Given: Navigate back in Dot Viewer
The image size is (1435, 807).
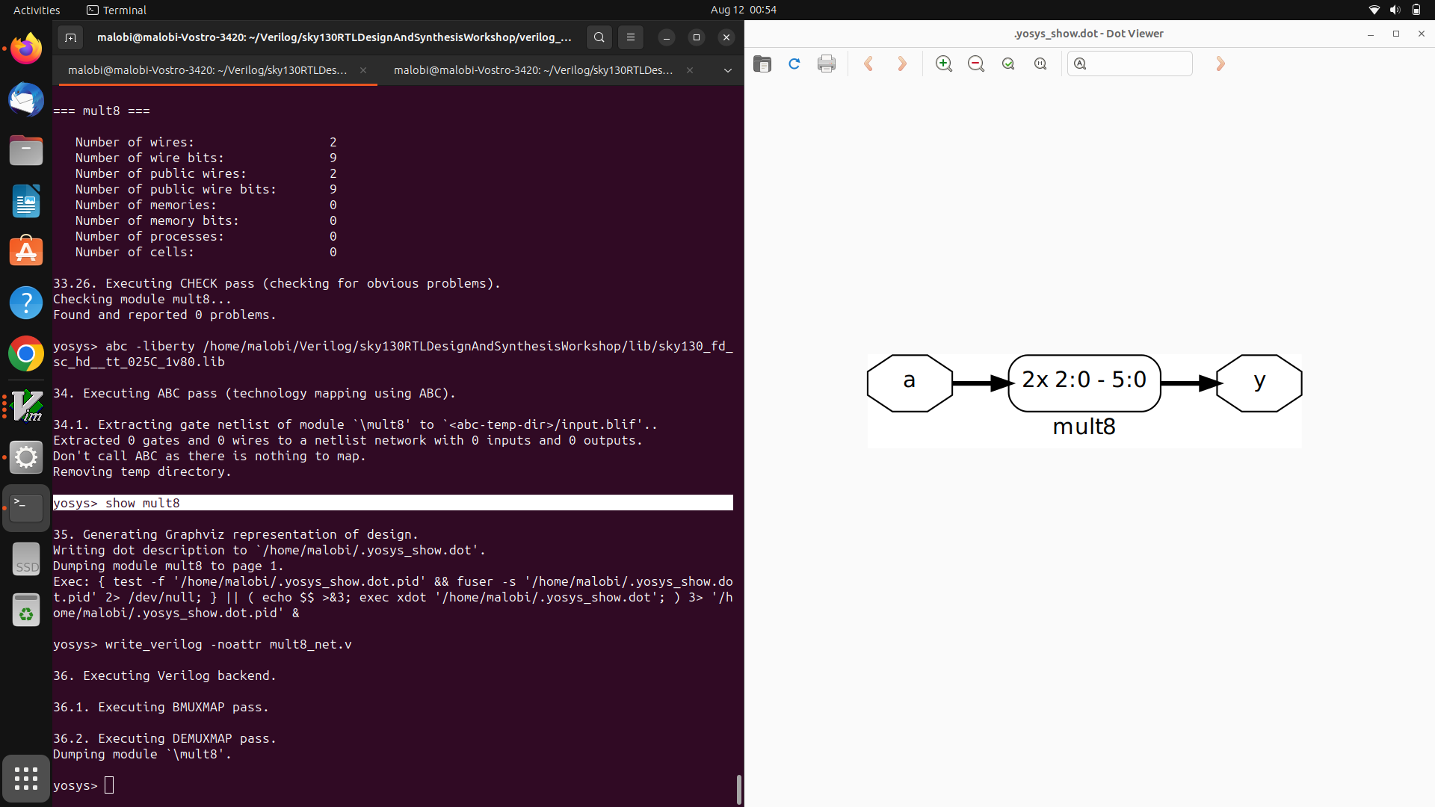Looking at the screenshot, I should coord(868,64).
